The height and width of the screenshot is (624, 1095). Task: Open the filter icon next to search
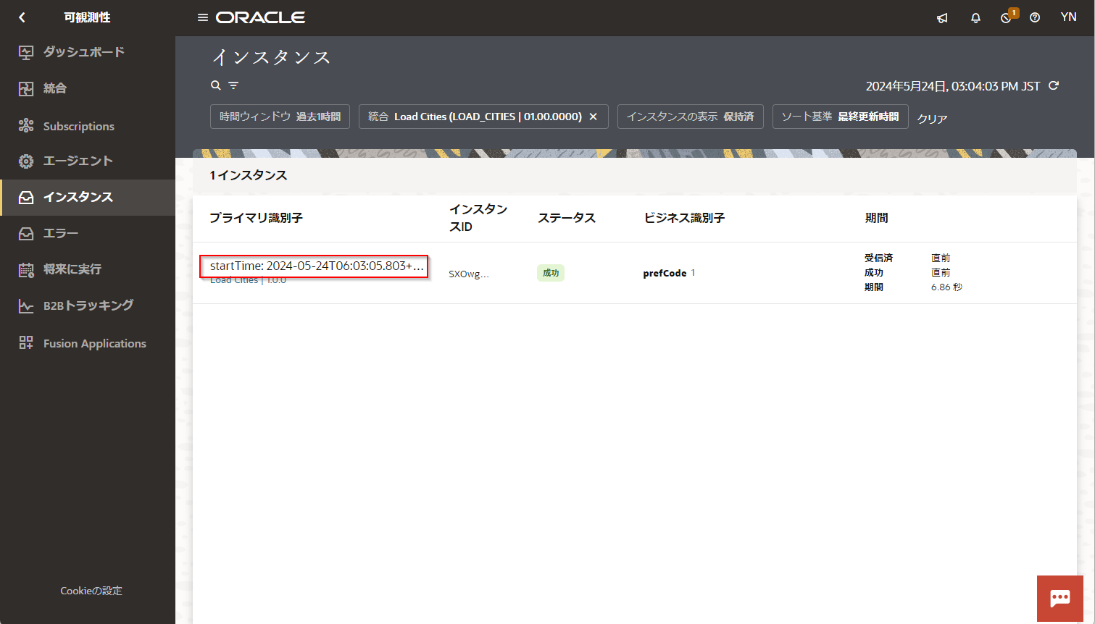pos(233,85)
